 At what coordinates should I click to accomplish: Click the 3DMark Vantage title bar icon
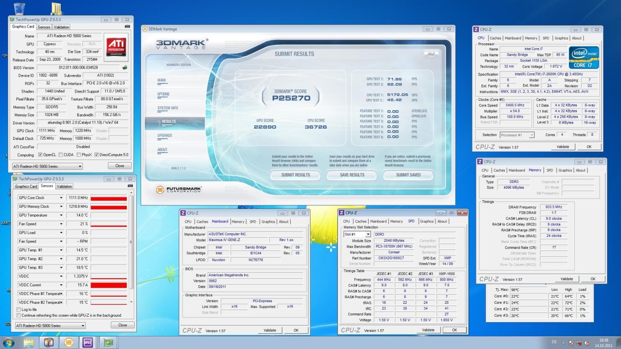(x=145, y=29)
